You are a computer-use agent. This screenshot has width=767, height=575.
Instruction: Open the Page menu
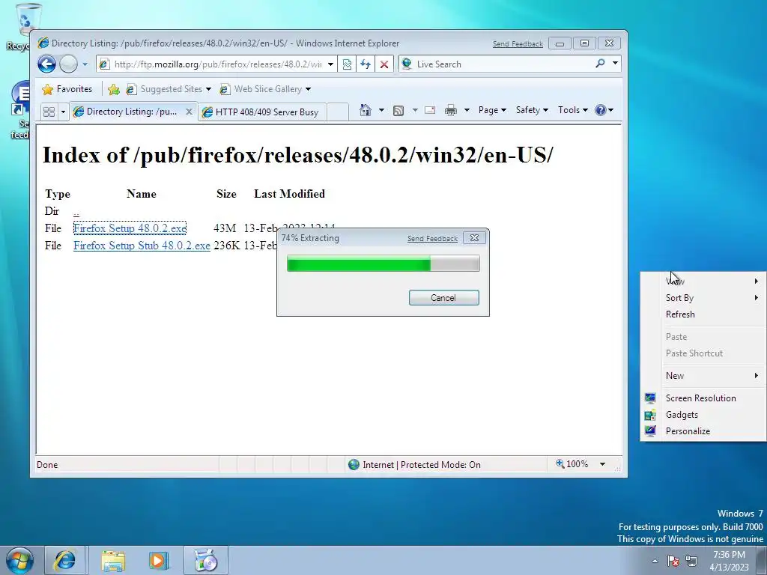point(492,110)
